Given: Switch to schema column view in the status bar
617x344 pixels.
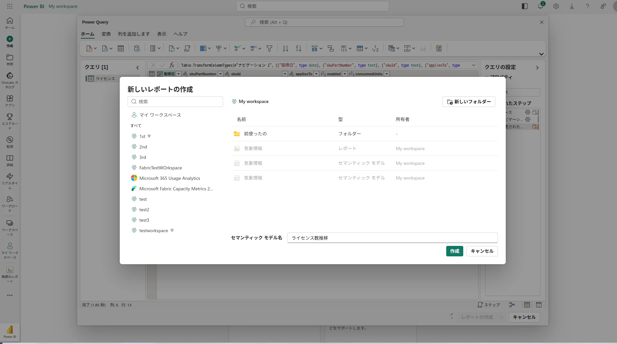Looking at the screenshot, I should [539, 305].
